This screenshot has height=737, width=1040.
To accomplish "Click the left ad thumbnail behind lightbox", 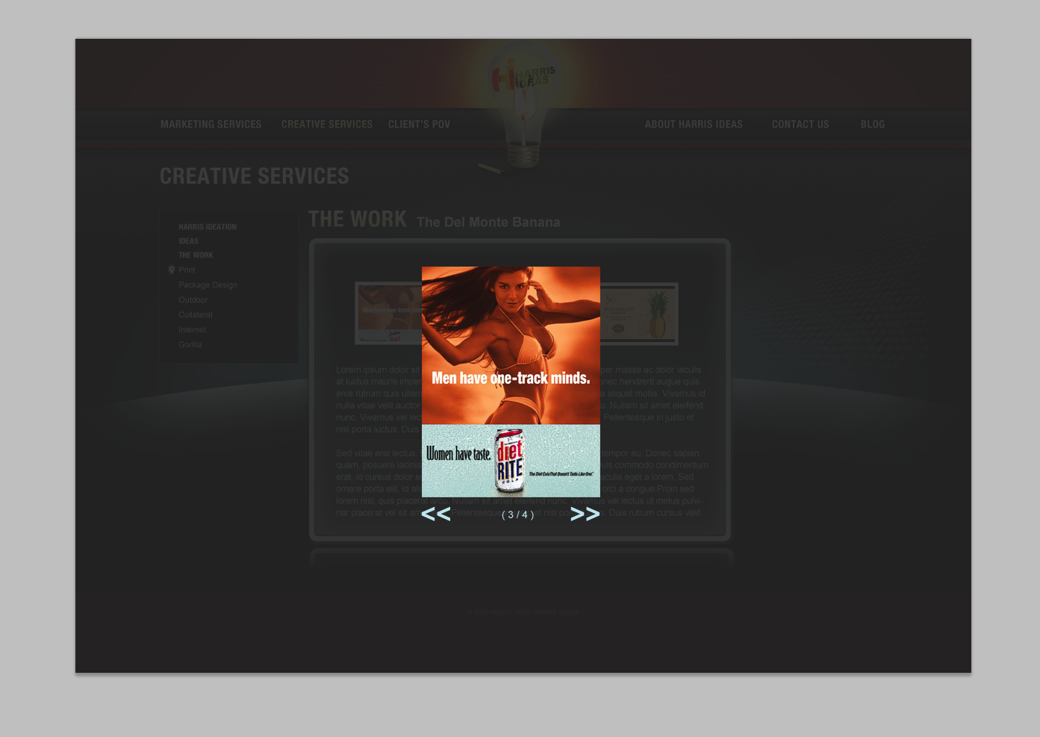I will coord(388,314).
